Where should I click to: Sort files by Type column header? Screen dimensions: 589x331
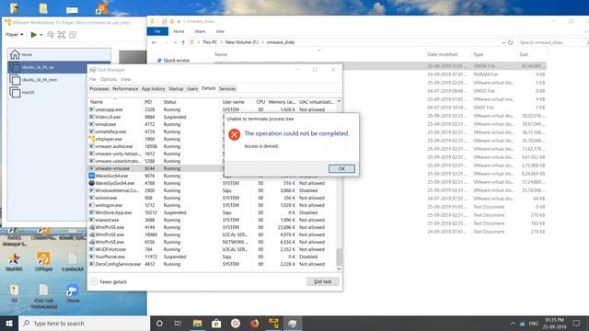pyautogui.click(x=479, y=54)
